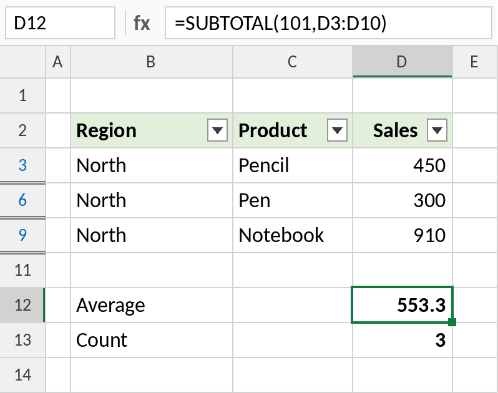Select column E header
Screen dimensions: 498x393
(474, 62)
